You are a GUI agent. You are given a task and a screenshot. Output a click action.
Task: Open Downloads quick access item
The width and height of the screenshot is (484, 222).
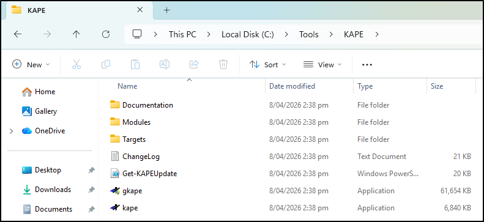[47, 190]
